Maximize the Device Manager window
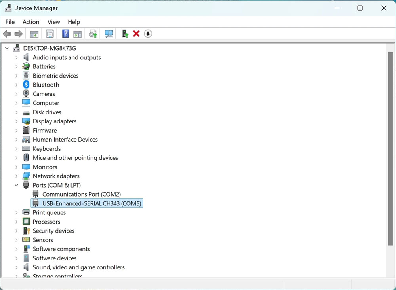 point(360,8)
